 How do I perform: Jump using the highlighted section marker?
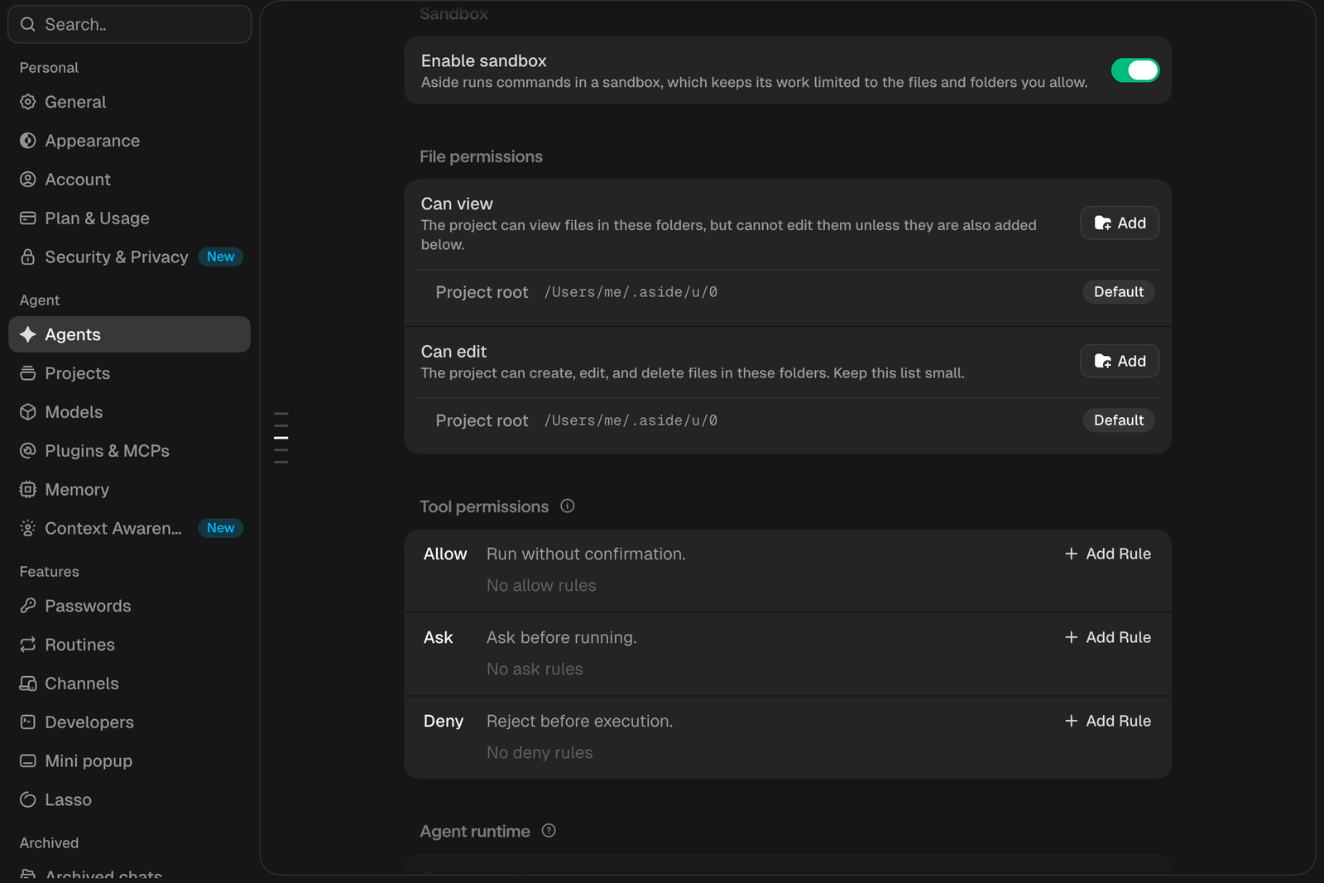coord(281,438)
